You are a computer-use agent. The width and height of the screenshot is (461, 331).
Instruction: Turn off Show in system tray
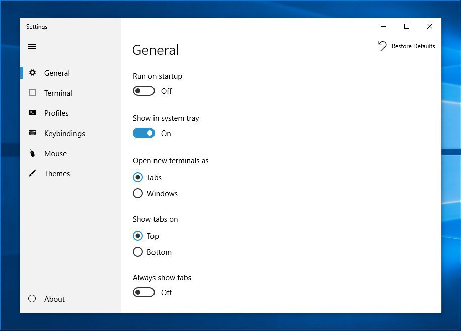(x=144, y=133)
